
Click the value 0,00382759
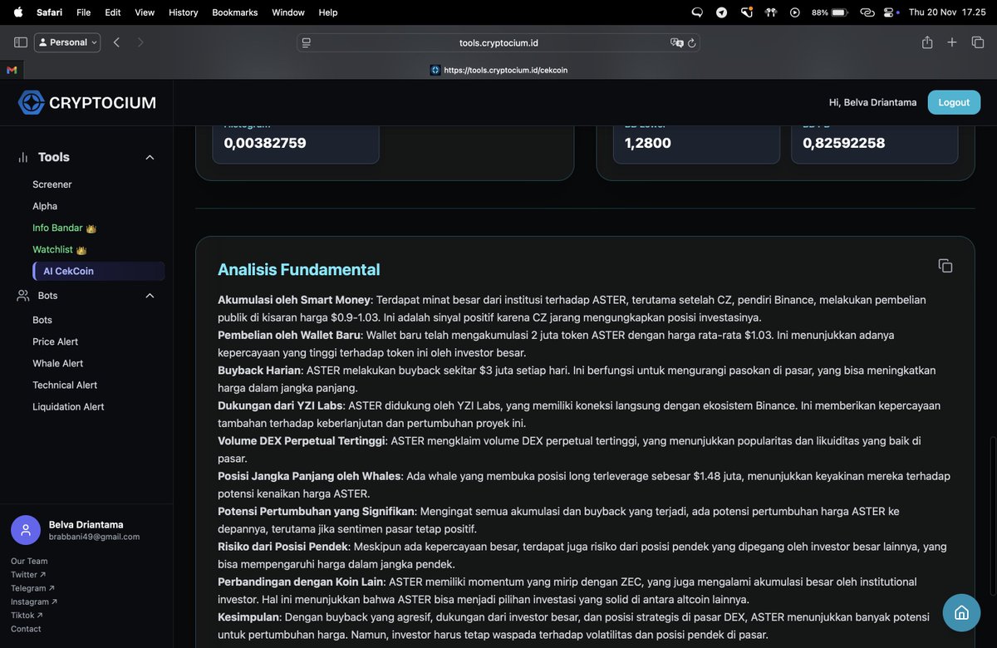click(265, 143)
